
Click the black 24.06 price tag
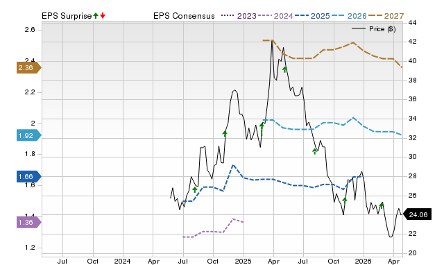click(x=417, y=214)
